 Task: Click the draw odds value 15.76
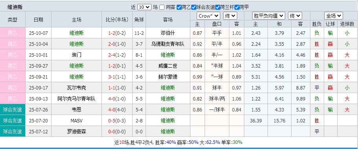279,120
